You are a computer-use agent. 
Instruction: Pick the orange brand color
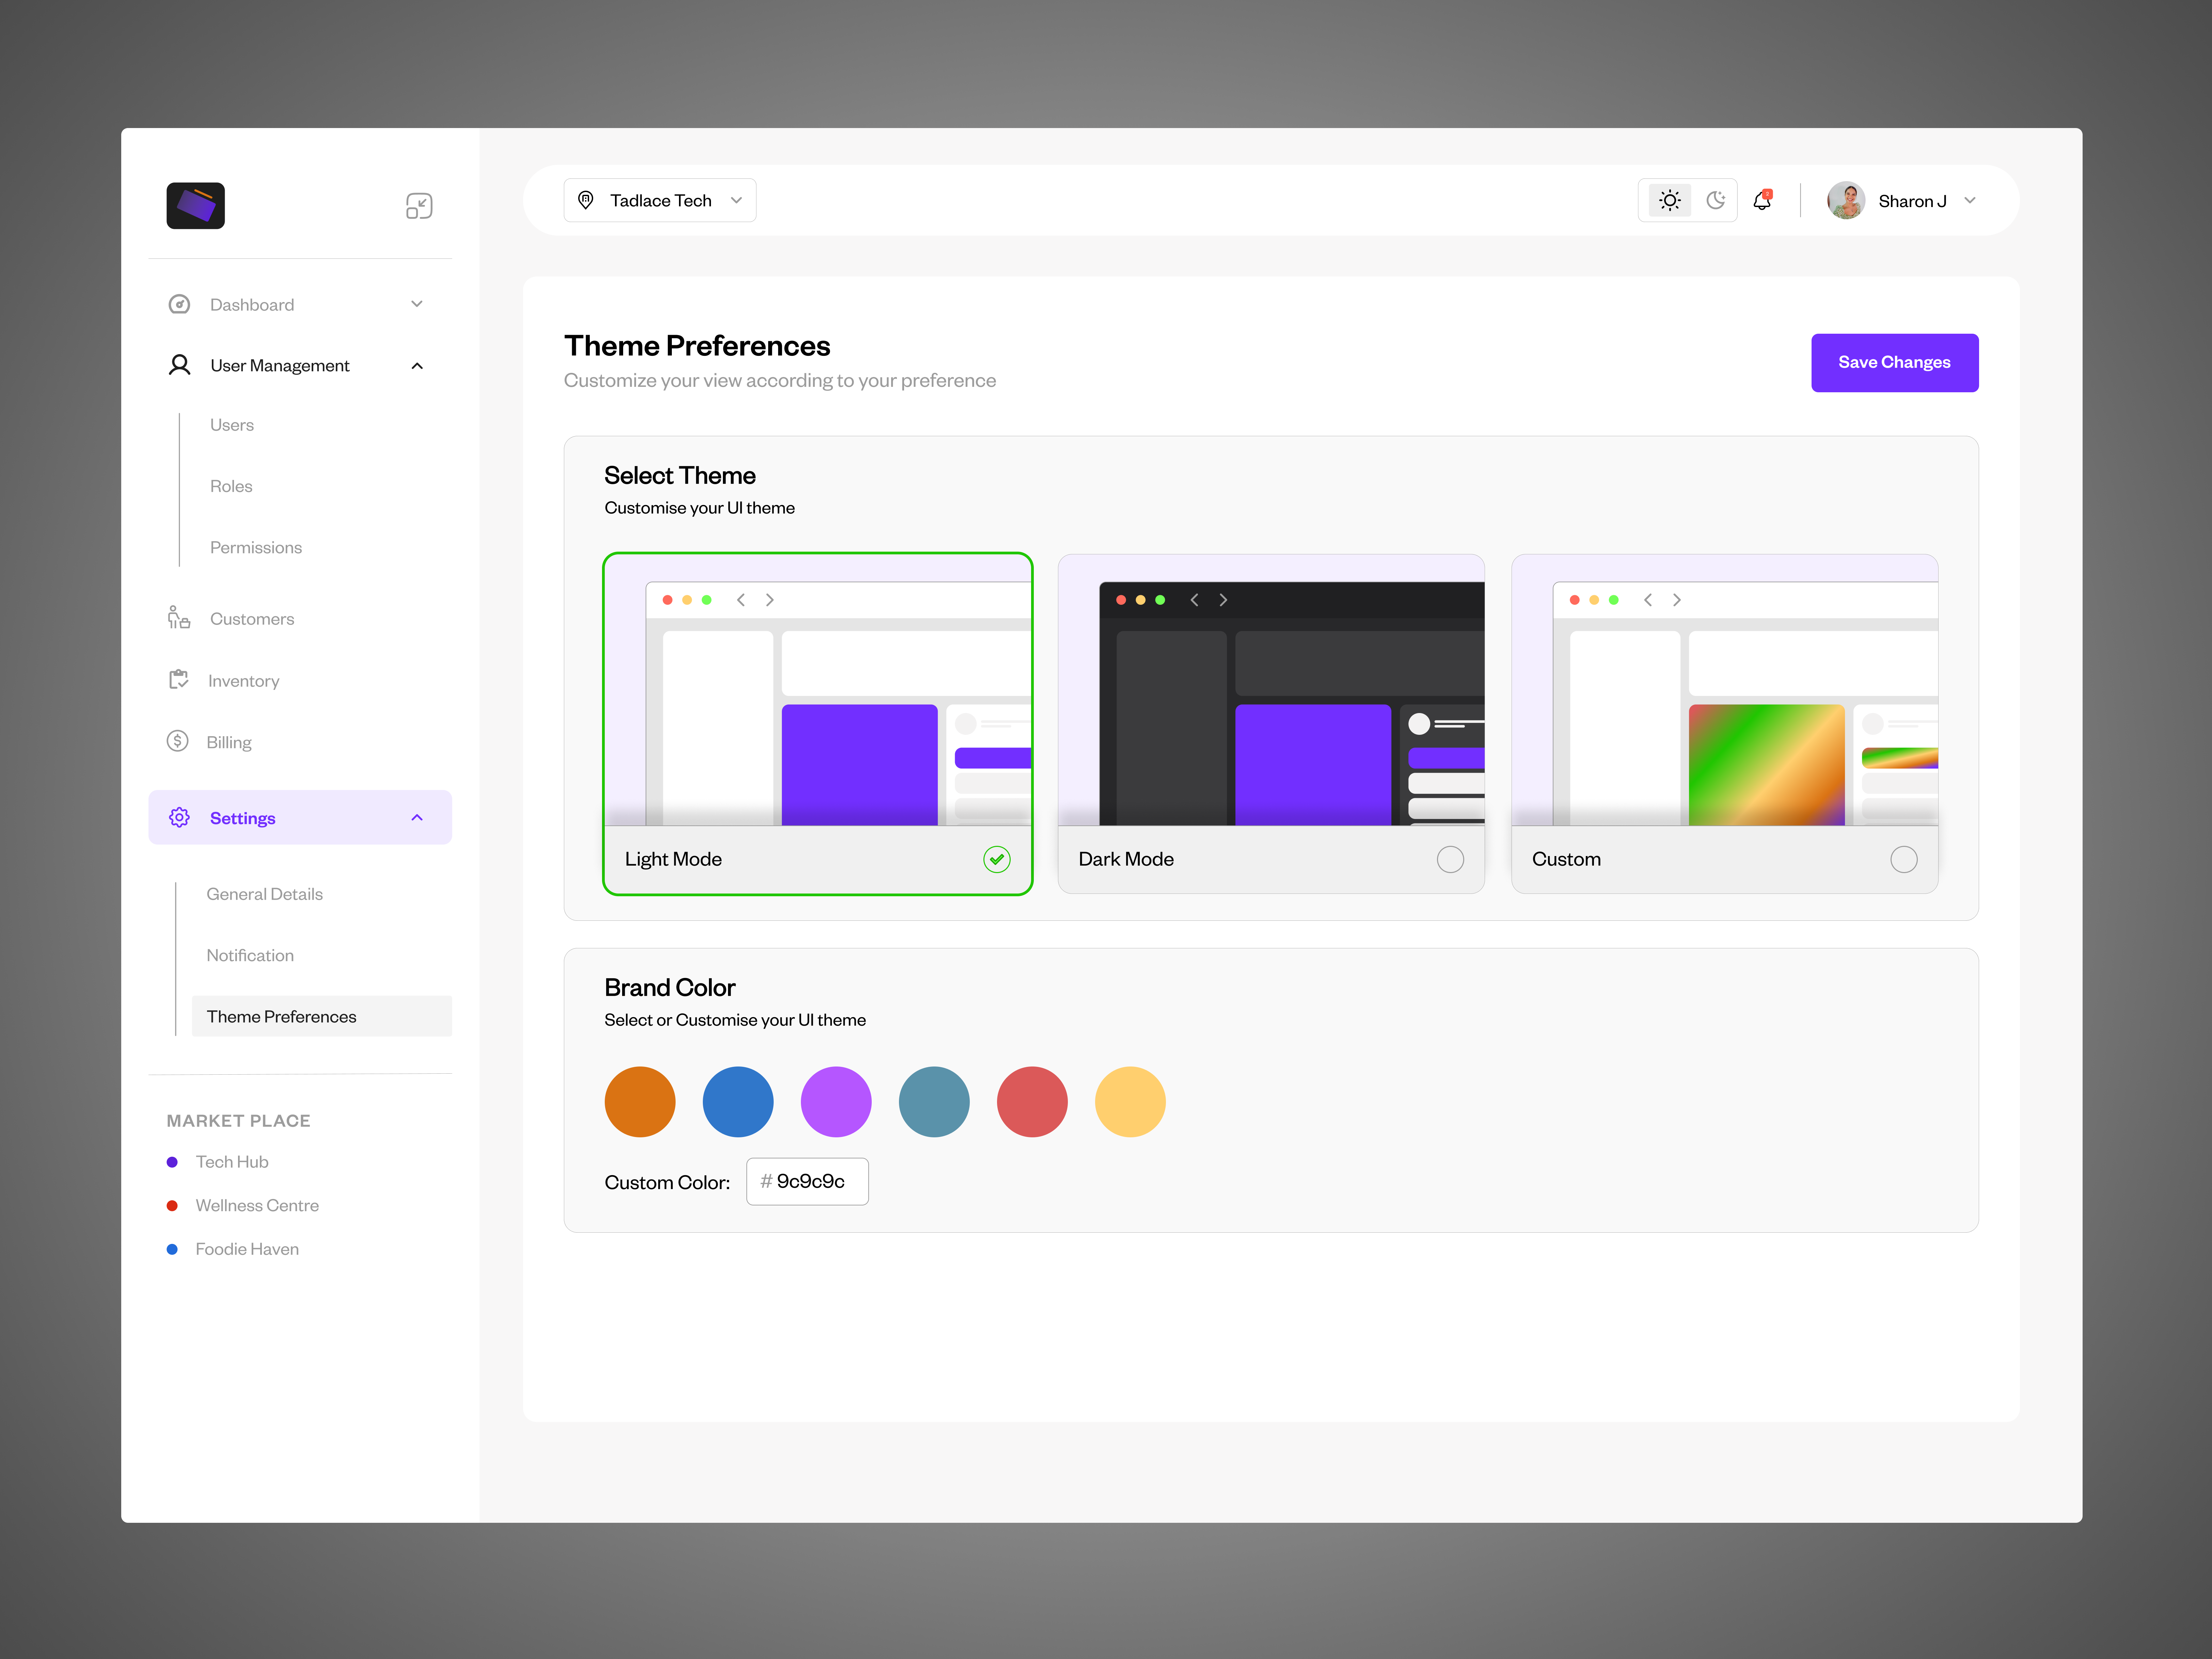640,1102
